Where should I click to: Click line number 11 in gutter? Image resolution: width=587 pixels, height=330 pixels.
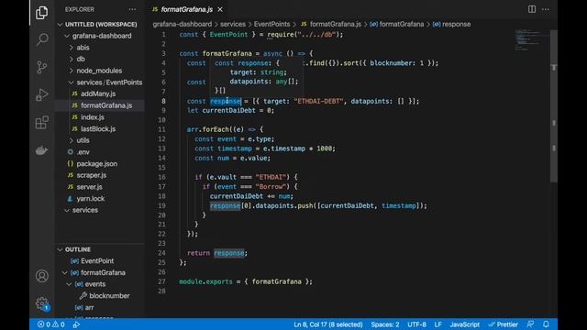[161, 129]
